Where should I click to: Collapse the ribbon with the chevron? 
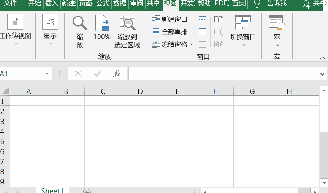click(x=323, y=58)
